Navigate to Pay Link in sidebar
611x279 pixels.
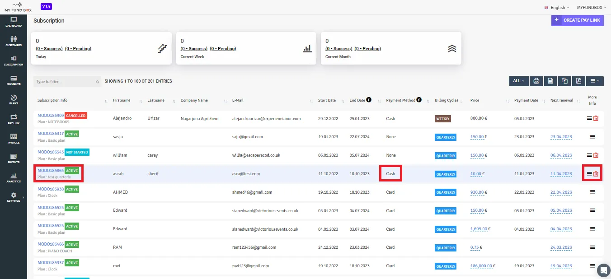point(14,119)
